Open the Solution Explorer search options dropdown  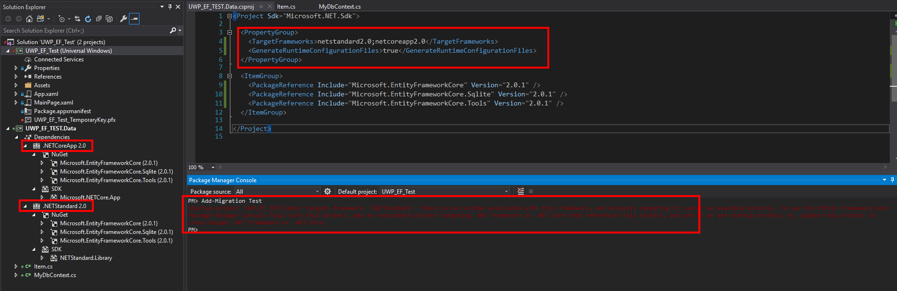pos(180,31)
